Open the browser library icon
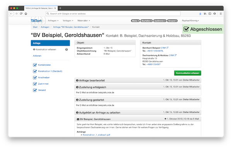This screenshot has height=148, width=232. point(205,14)
